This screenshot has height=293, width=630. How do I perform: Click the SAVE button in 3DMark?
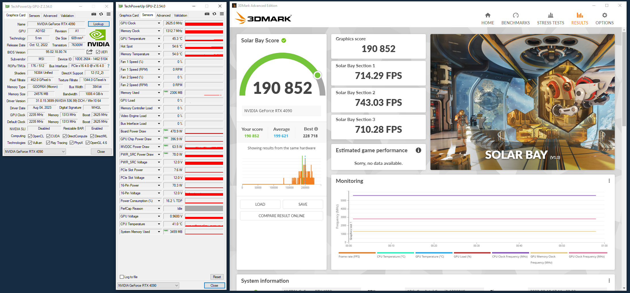tap(303, 204)
